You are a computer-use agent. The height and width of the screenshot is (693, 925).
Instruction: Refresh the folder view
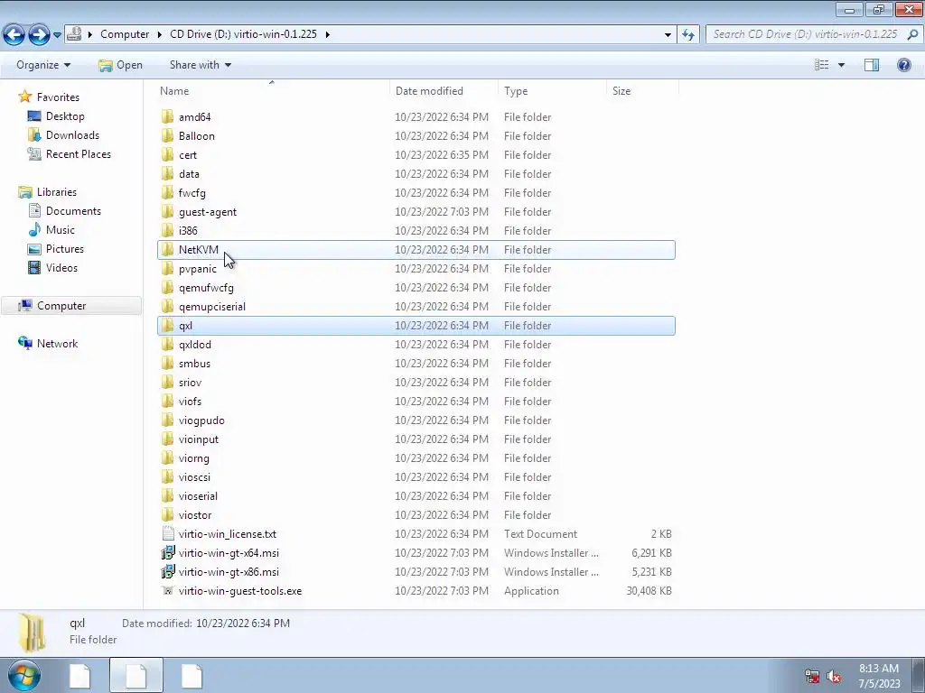coord(687,35)
